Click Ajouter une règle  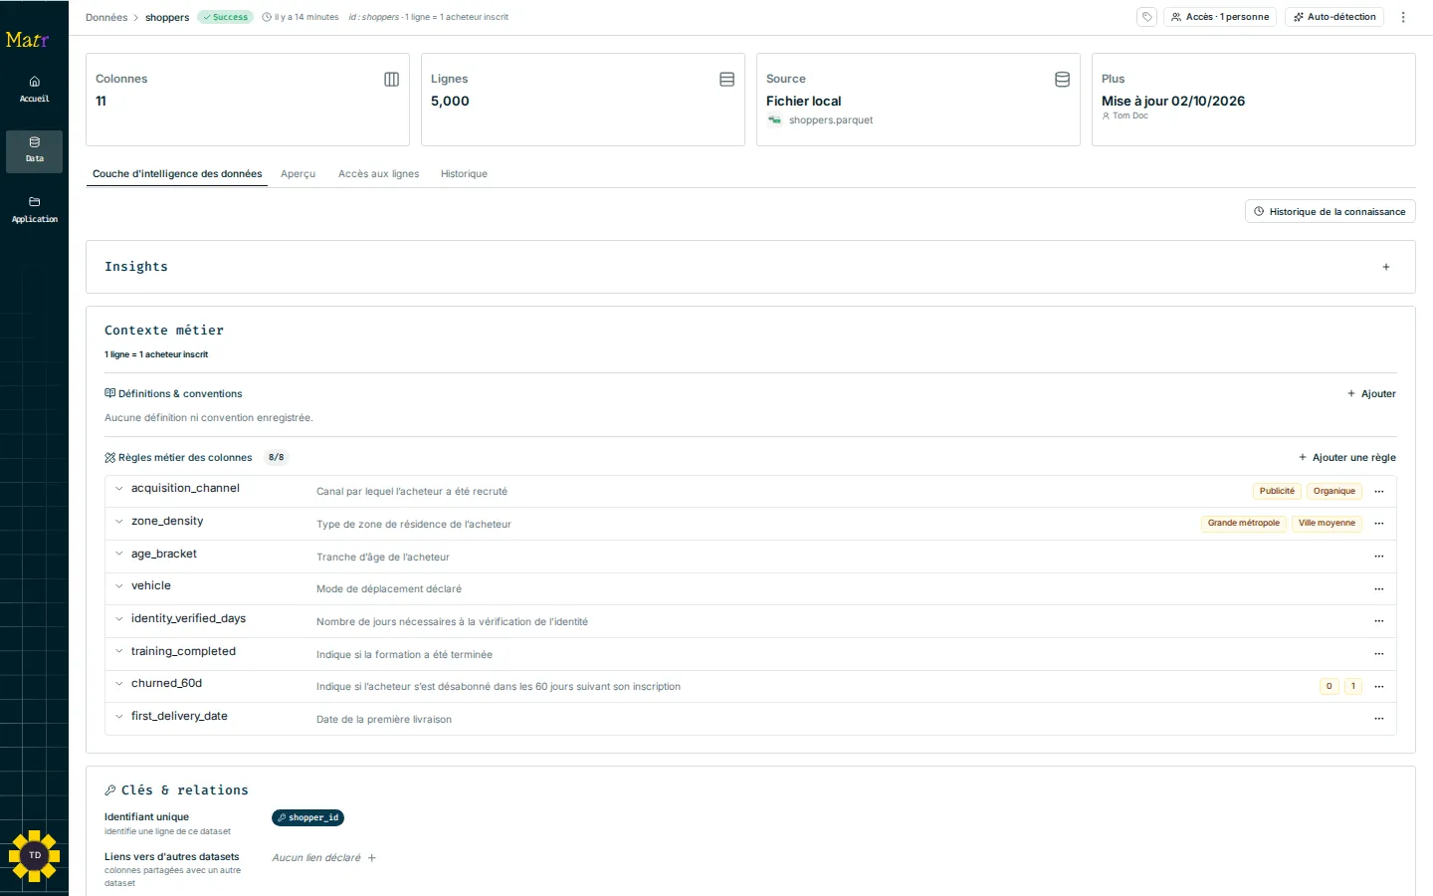pyautogui.click(x=1346, y=458)
